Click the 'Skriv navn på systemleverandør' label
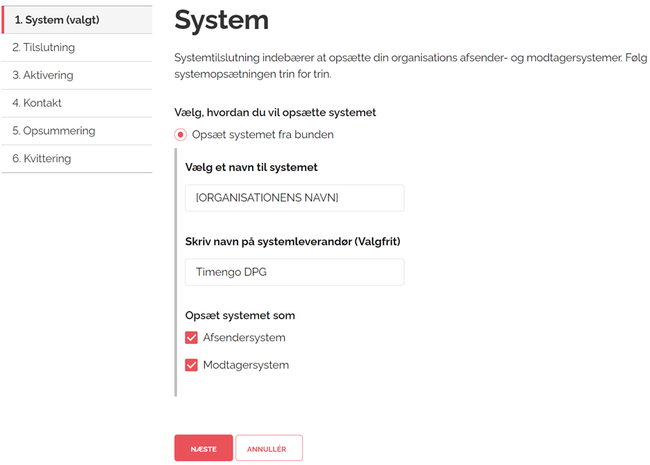The width and height of the screenshot is (650, 465). tap(292, 242)
